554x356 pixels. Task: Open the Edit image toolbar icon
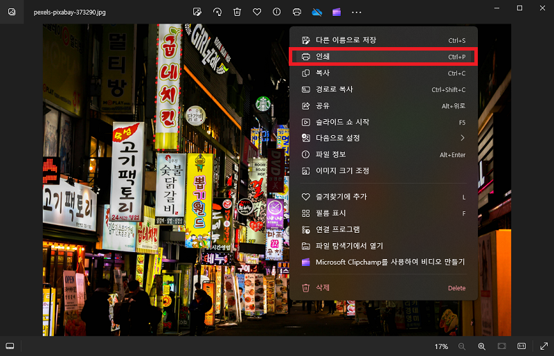pyautogui.click(x=197, y=12)
